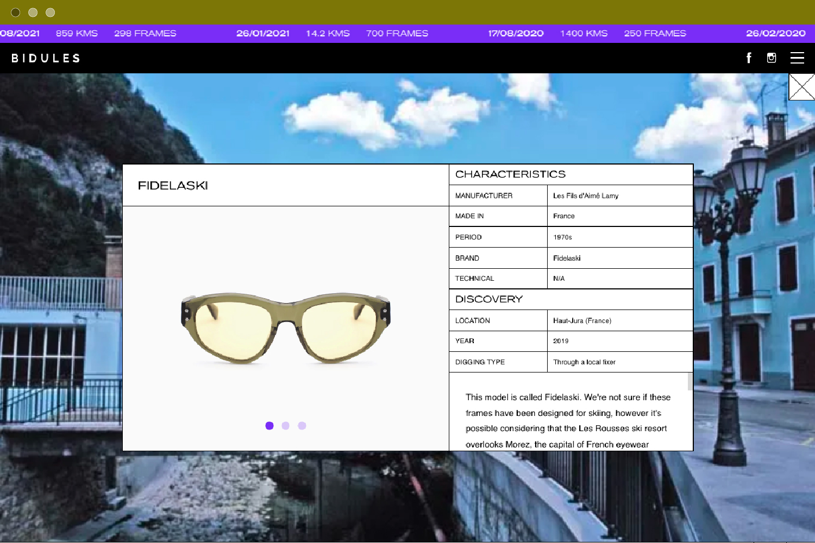
Task: Click the DISCOVERY section header
Action: click(x=489, y=299)
